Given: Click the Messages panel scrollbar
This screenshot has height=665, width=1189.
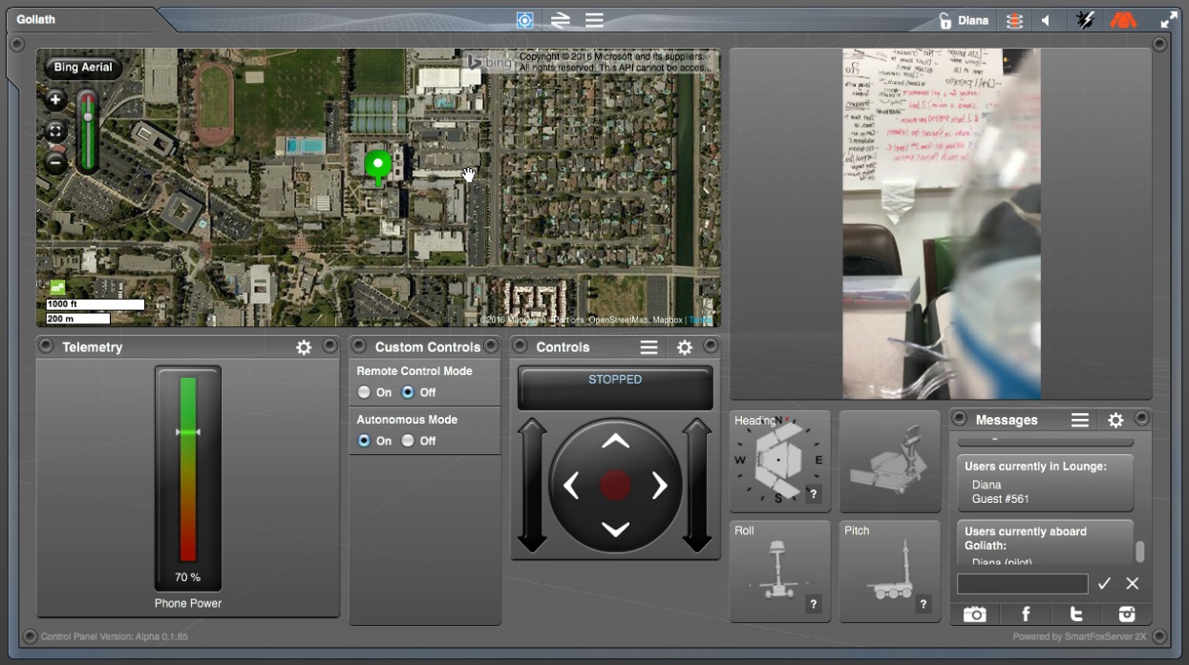Looking at the screenshot, I should click(1139, 551).
